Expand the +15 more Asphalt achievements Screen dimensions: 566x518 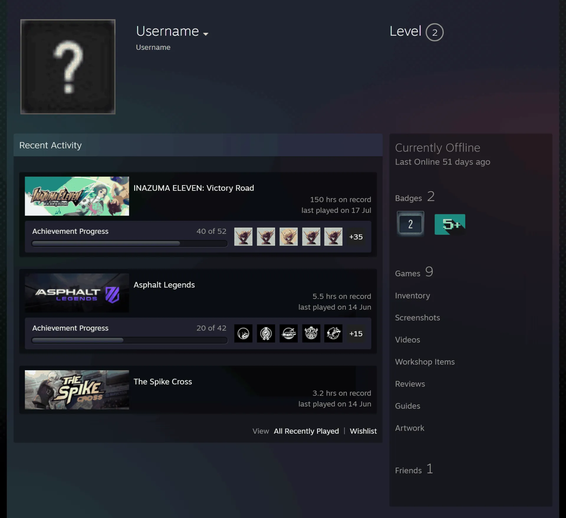356,333
